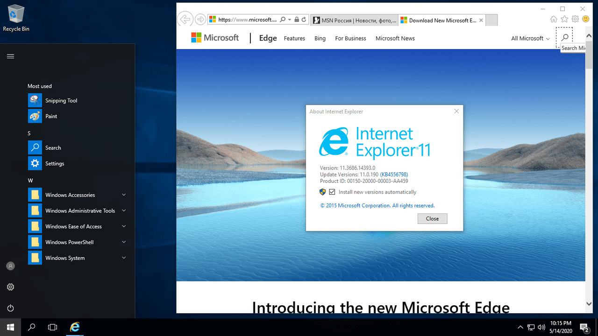Open Features in the site navigation
Image resolution: width=598 pixels, height=336 pixels.
click(x=294, y=38)
